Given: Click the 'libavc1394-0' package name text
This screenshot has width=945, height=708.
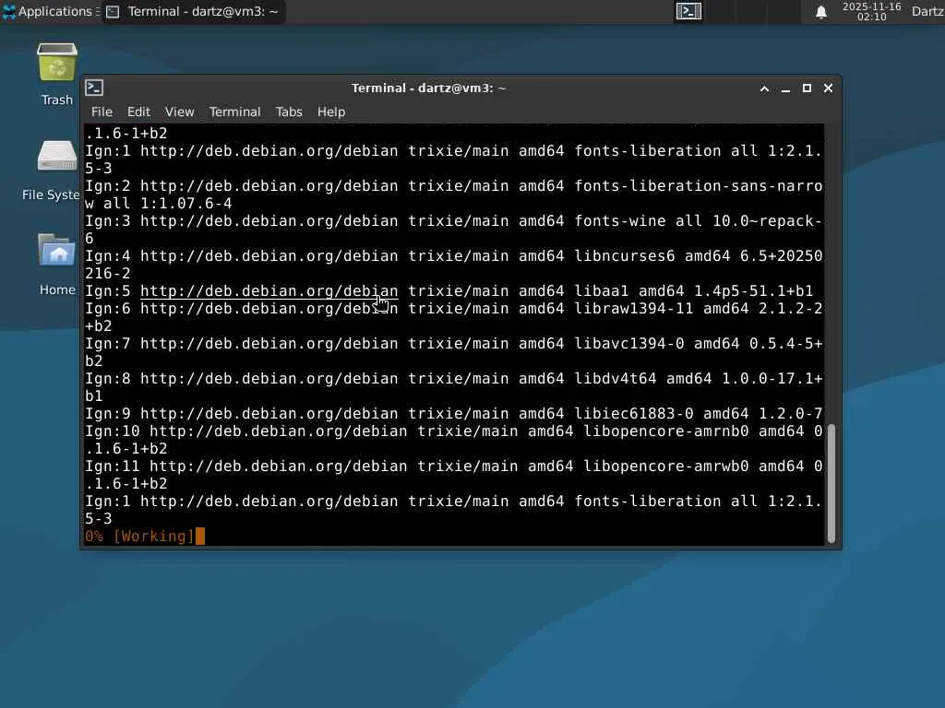Looking at the screenshot, I should 629,343.
